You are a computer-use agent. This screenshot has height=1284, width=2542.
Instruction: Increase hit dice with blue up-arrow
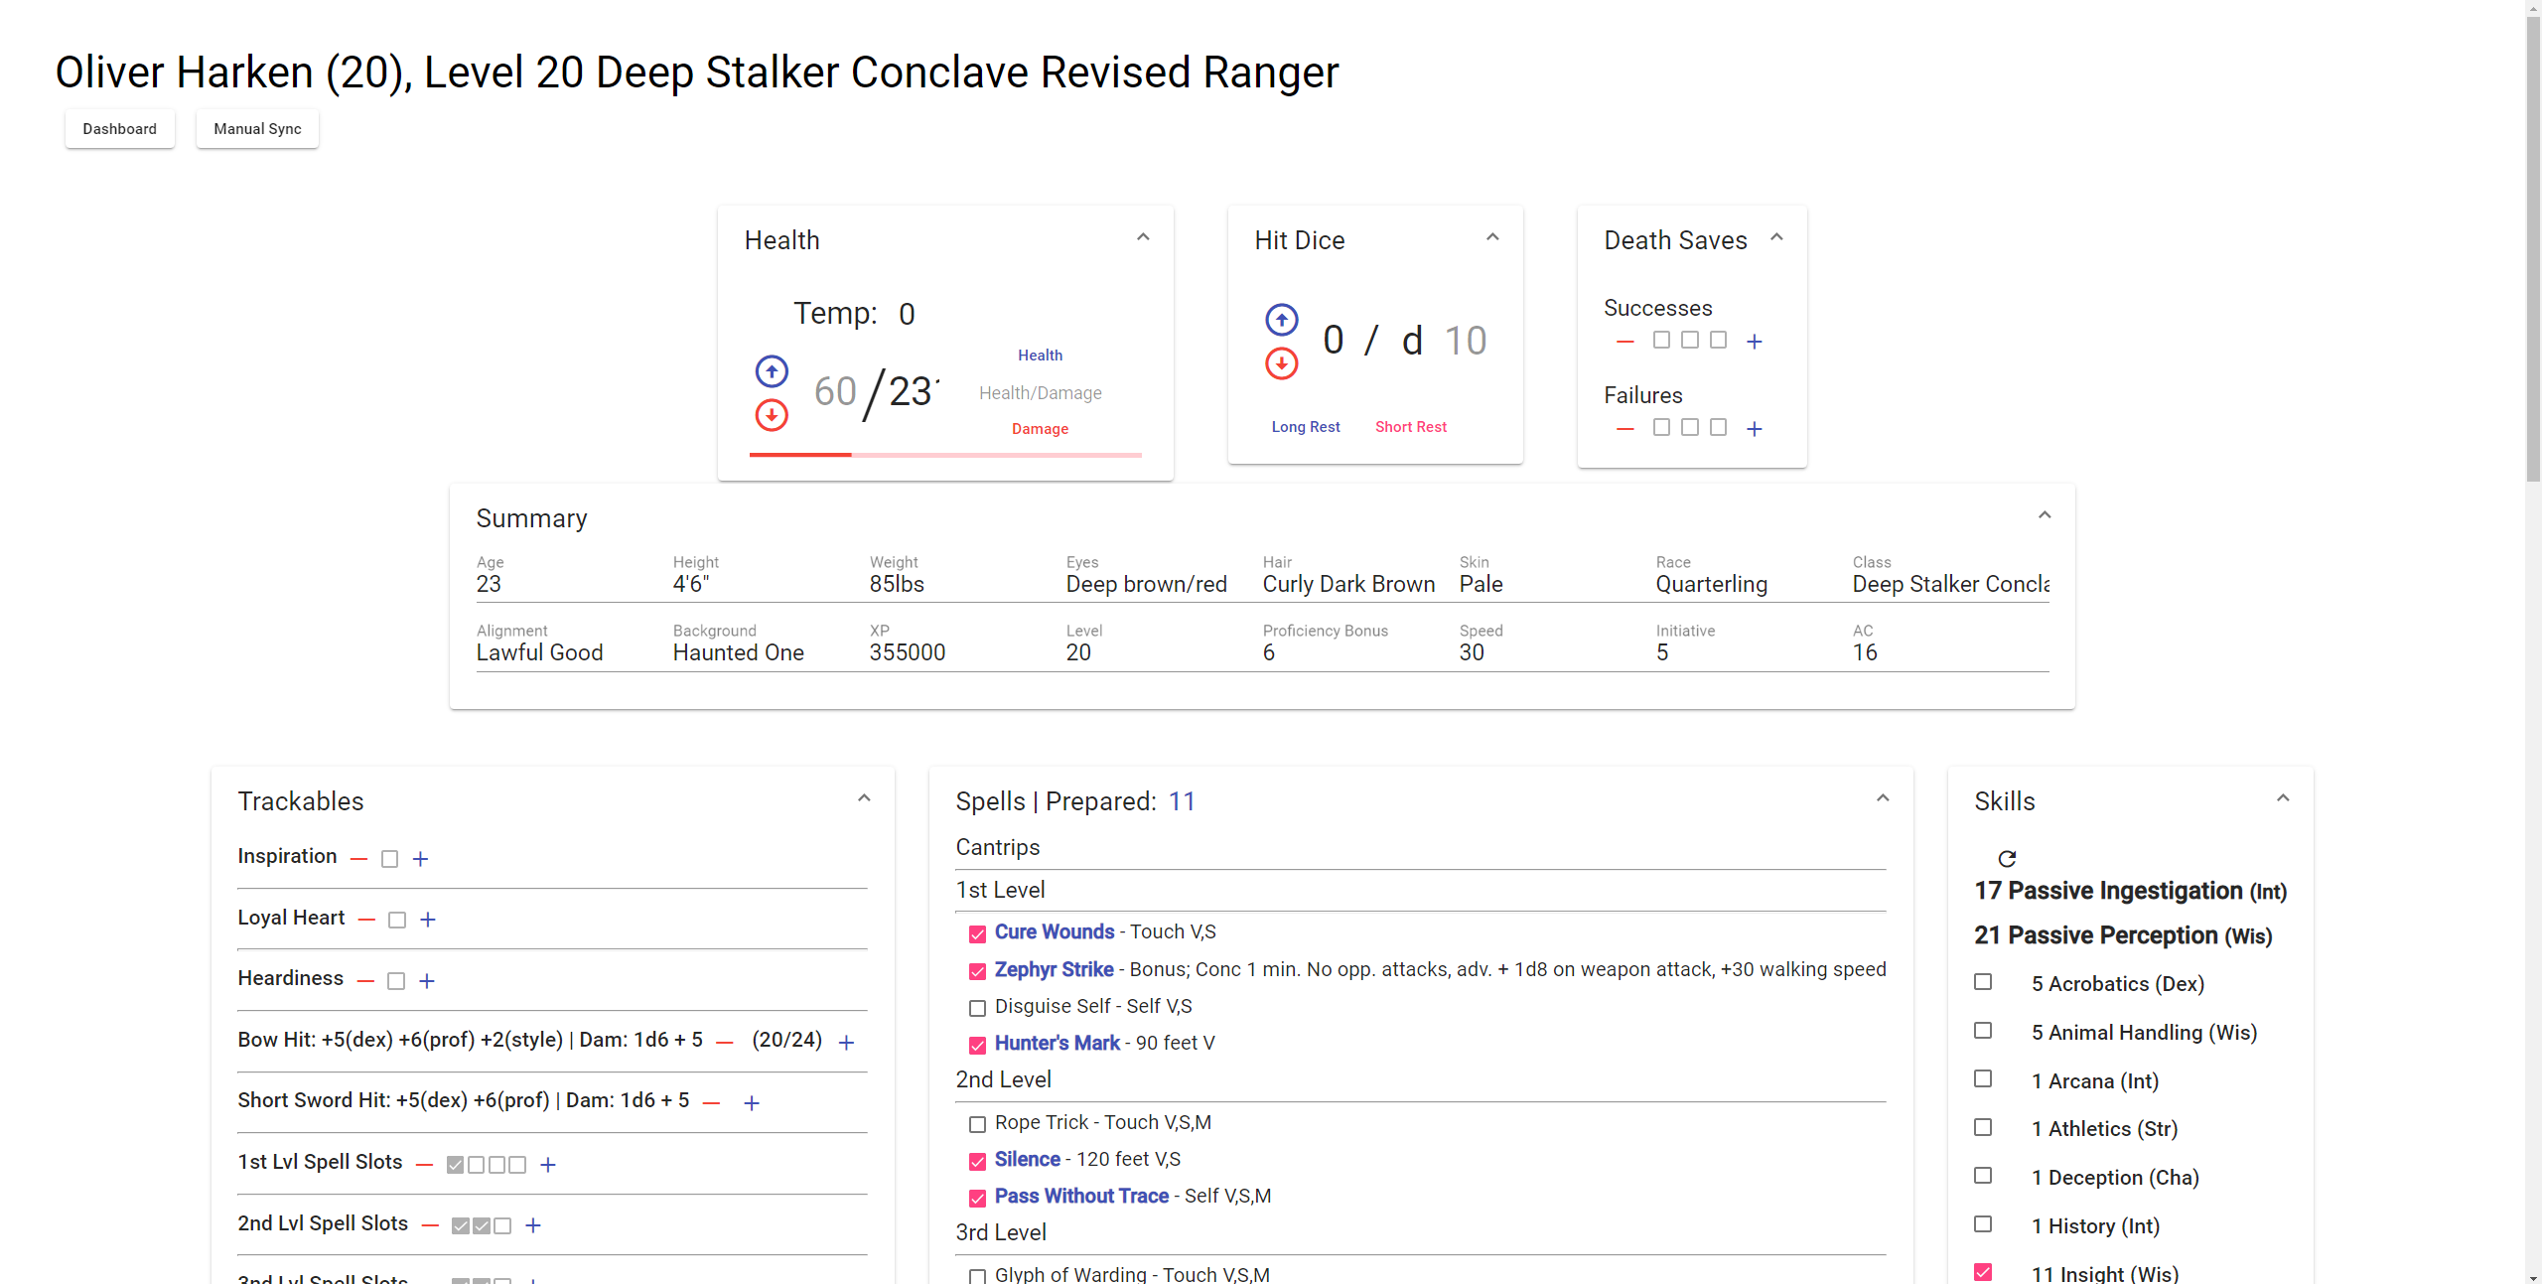[1282, 320]
